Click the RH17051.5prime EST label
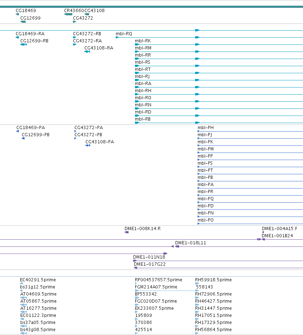 click(x=213, y=315)
